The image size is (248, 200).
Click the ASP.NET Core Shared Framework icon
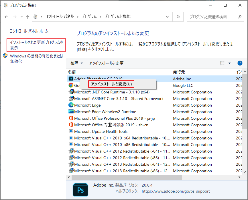click(x=71, y=99)
